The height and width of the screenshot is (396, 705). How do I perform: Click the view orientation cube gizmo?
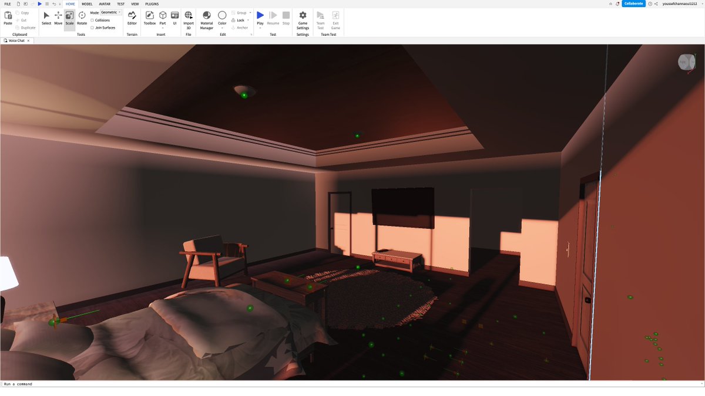point(686,62)
